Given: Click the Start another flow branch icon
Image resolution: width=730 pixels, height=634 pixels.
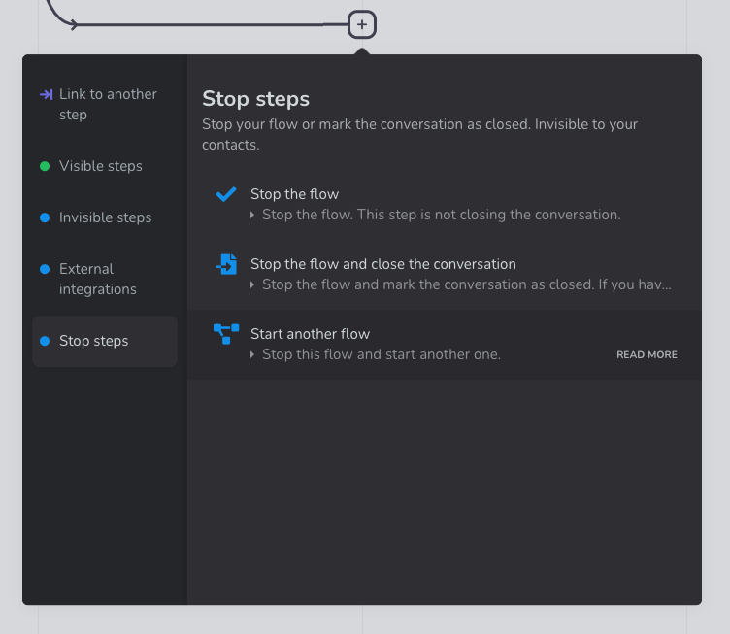Looking at the screenshot, I should [x=226, y=334].
